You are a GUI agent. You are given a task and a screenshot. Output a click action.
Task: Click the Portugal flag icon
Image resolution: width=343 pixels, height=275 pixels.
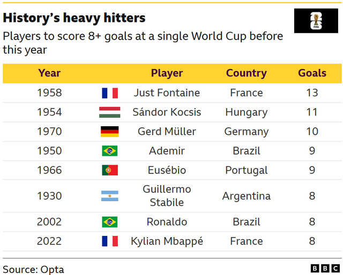click(110, 170)
